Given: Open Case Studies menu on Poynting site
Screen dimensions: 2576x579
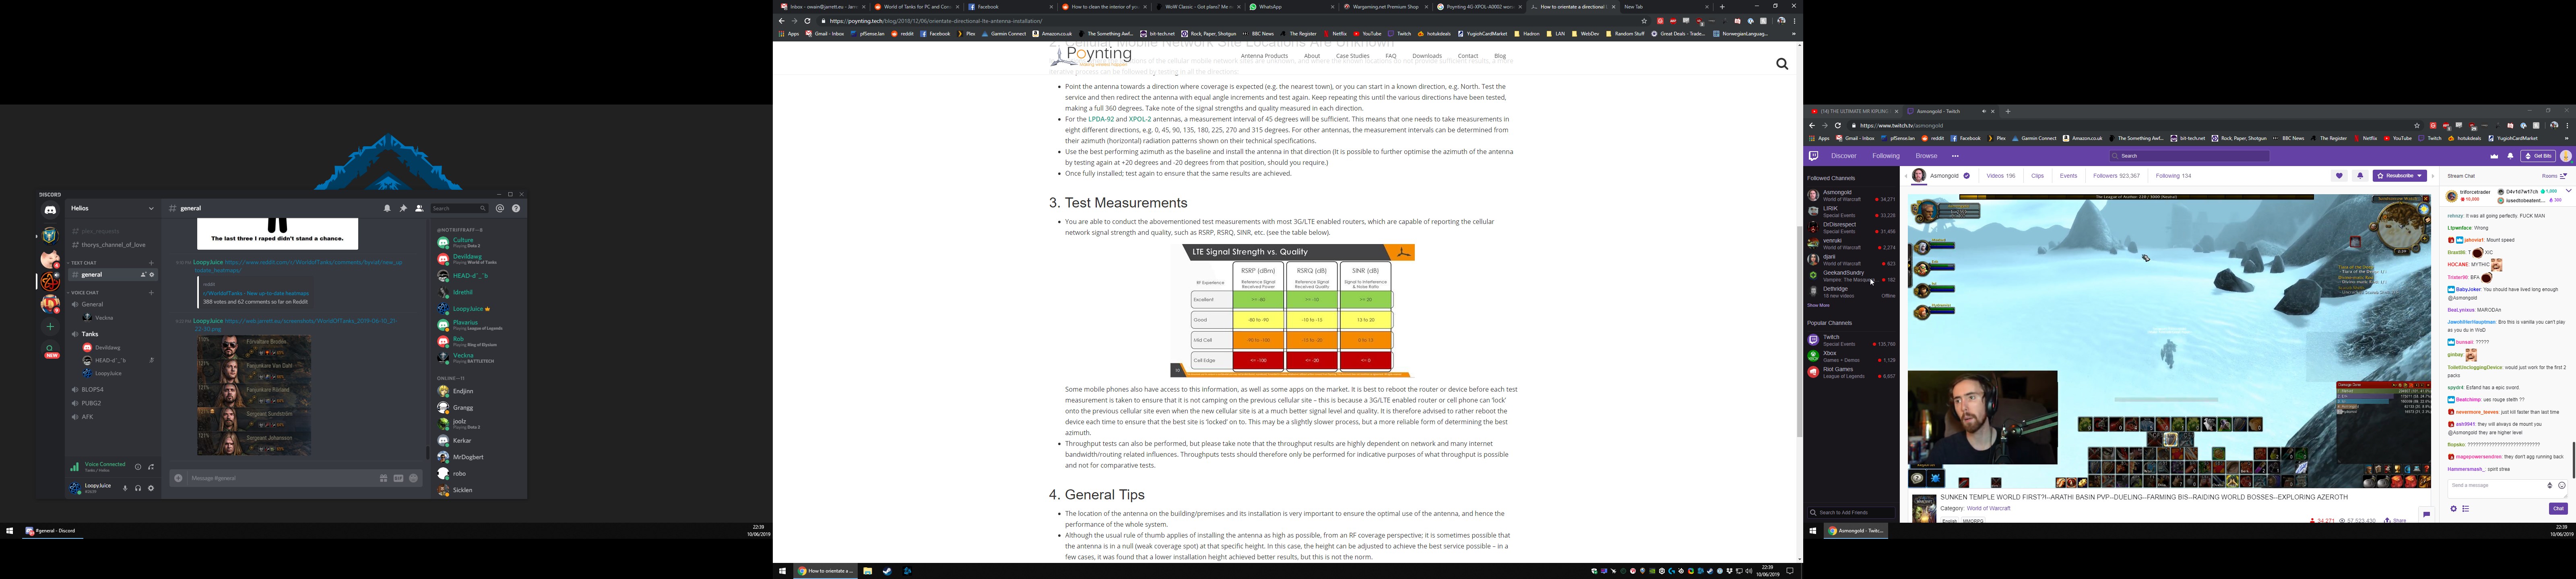Looking at the screenshot, I should (x=1352, y=56).
